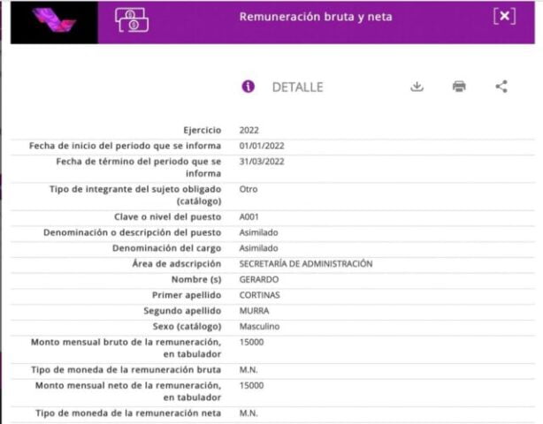The image size is (543, 424).
Task: Download the remuneration detail record
Action: 417,87
